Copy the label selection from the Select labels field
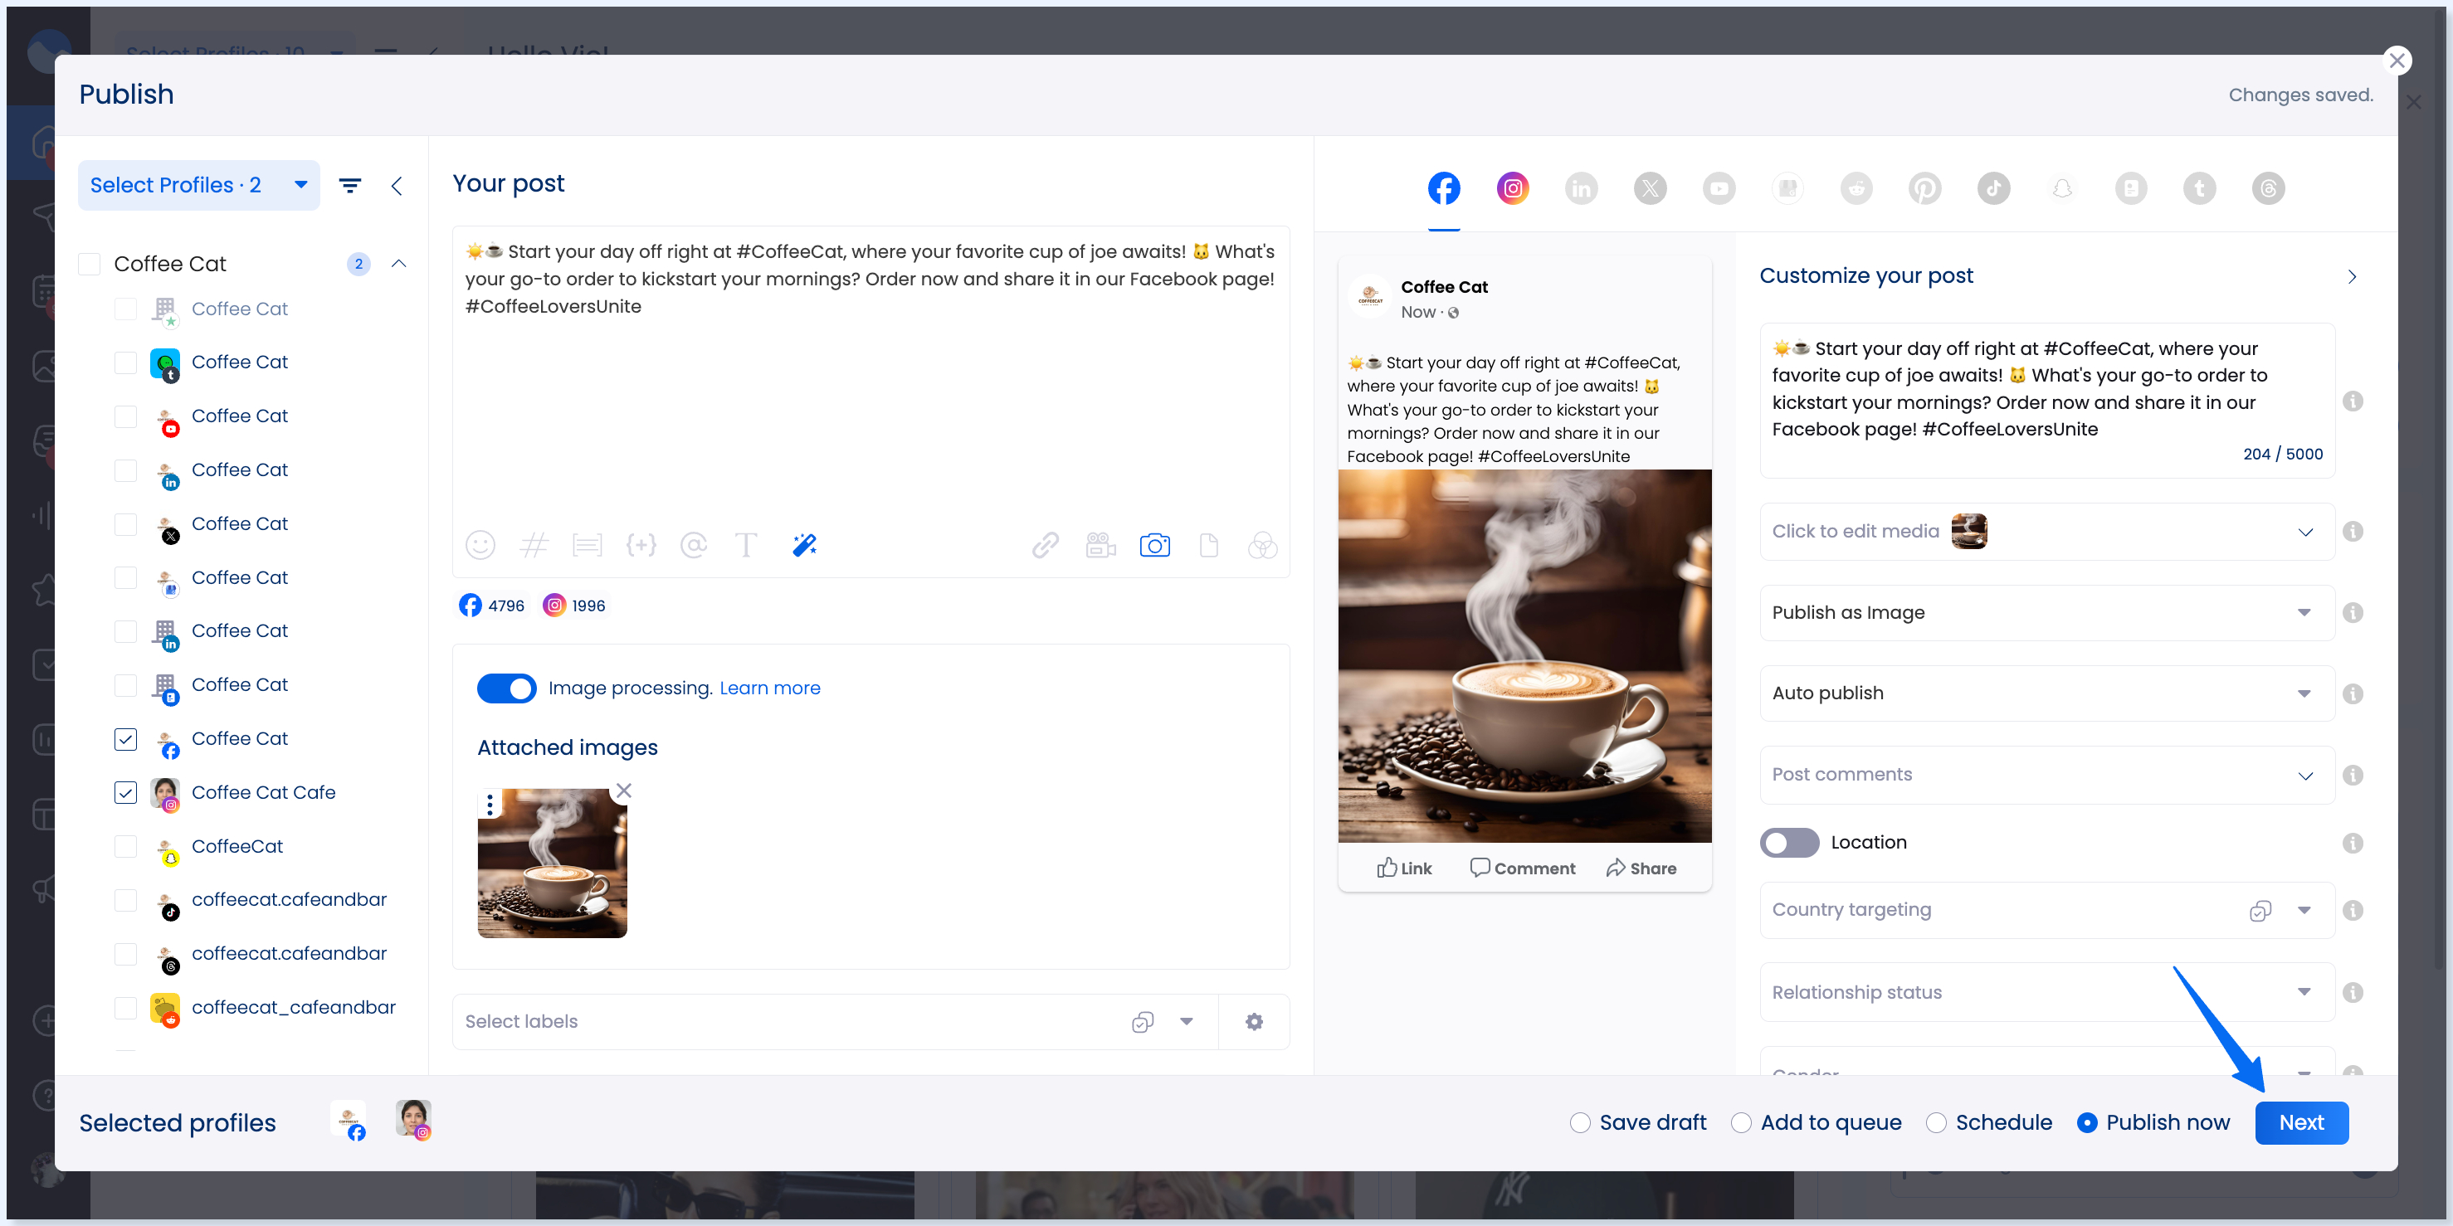Screen dimensions: 2453x1226 pos(1143,1021)
